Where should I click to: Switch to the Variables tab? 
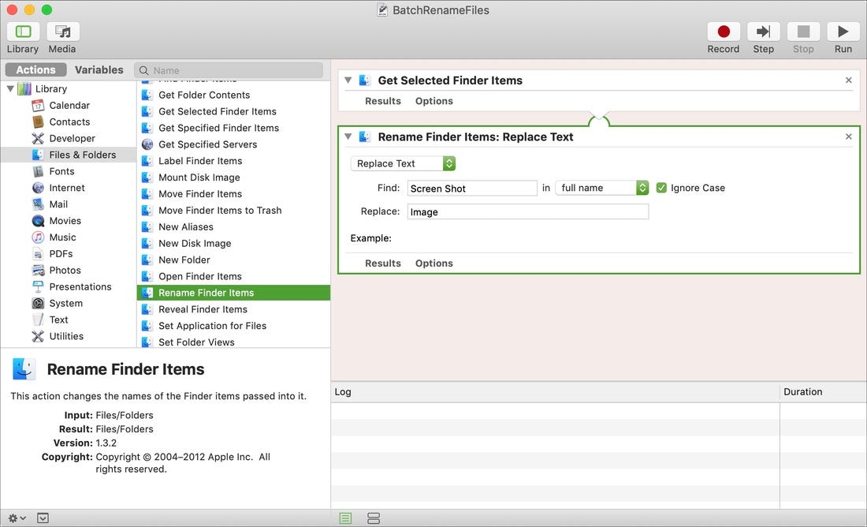99,69
